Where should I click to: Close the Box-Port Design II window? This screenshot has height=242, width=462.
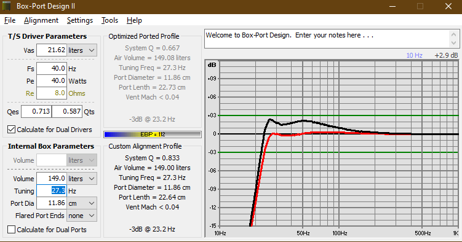click(448, 7)
